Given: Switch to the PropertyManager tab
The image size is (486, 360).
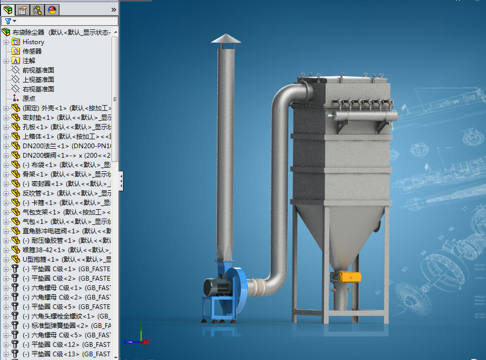Looking at the screenshot, I should click(x=22, y=10).
